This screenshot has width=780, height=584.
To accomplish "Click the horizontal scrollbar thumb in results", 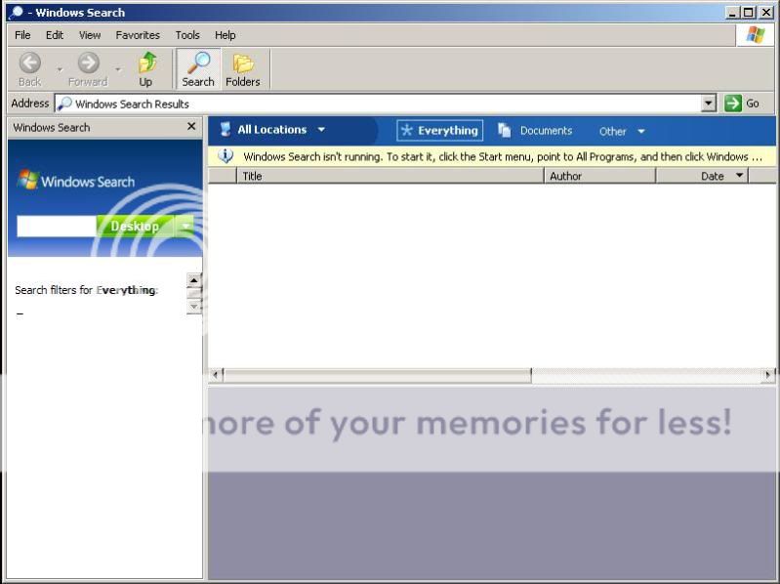I will click(377, 375).
